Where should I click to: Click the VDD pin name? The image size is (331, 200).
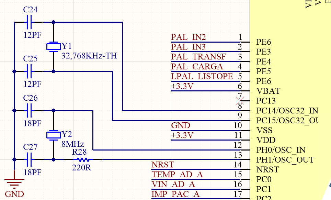click(x=266, y=140)
